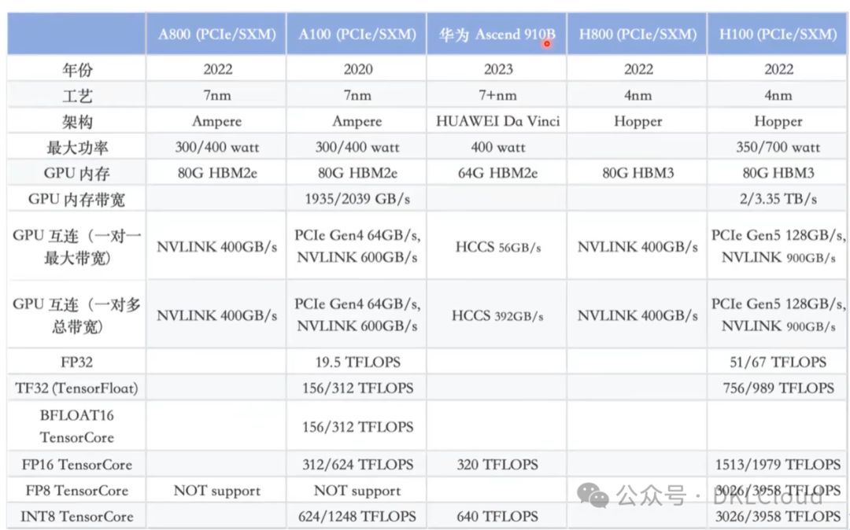Viewport: 850px width, 530px height.
Task: Click NOT support in the A800 column
Action: (217, 491)
